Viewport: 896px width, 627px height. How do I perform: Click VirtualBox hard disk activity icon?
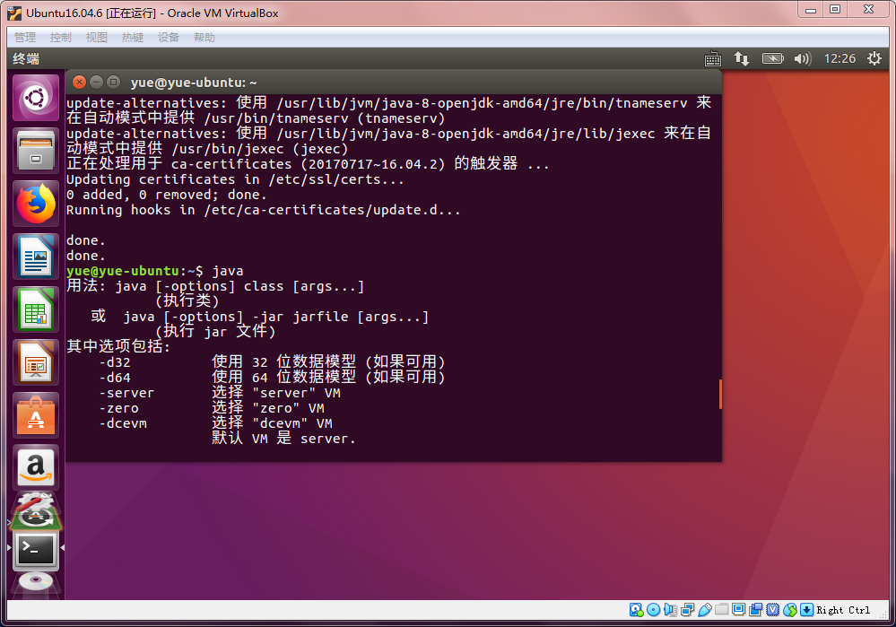pos(636,610)
